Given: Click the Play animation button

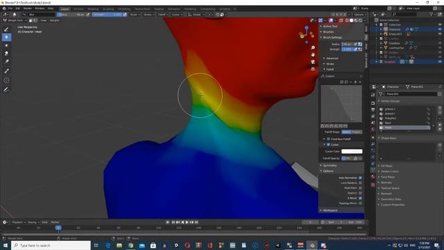Looking at the screenshot, I should (x=187, y=222).
